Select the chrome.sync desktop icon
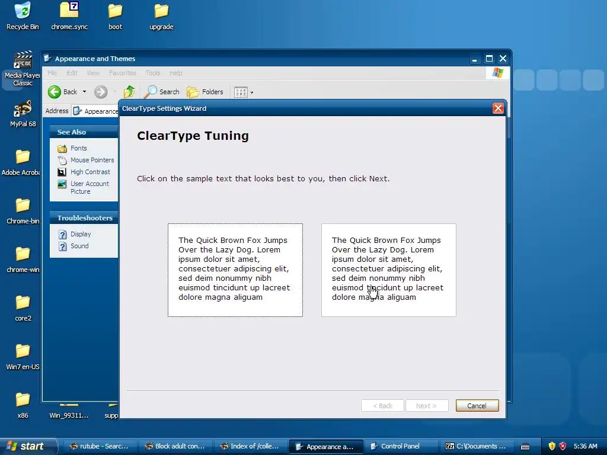 coord(69,16)
